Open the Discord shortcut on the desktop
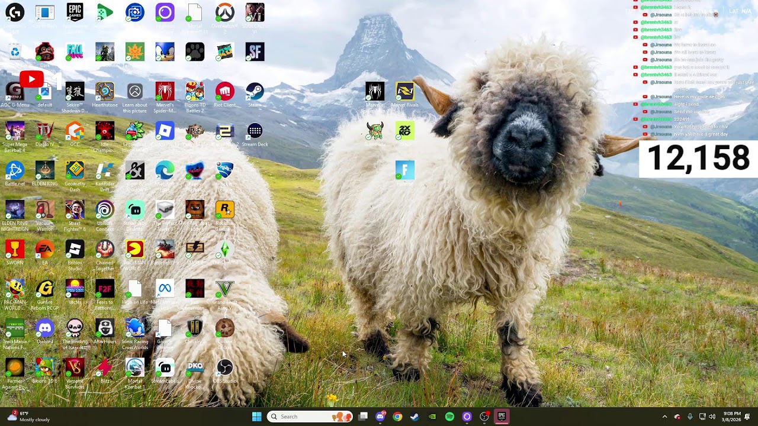 click(x=44, y=331)
